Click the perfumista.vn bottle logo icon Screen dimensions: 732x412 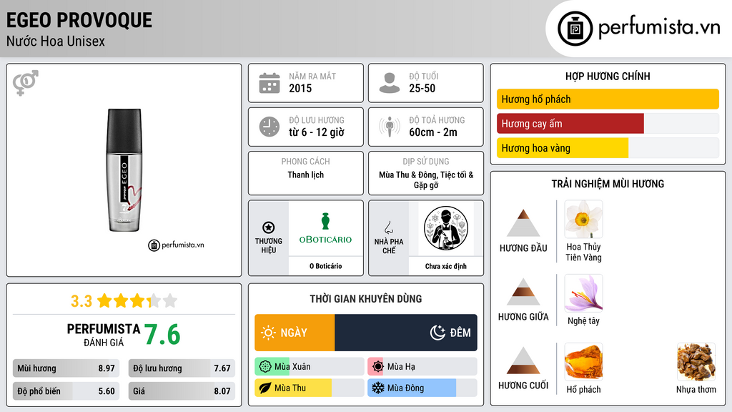[575, 29]
